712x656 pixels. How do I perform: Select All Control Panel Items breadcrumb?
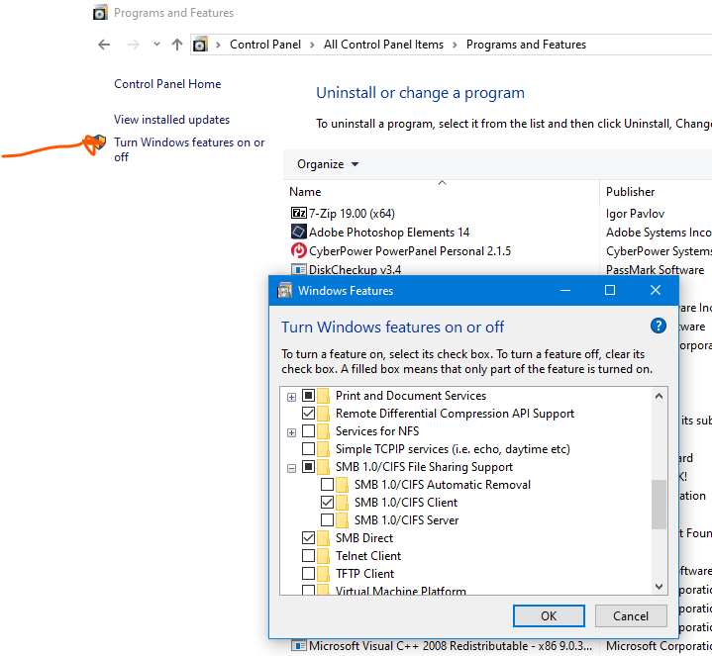[383, 45]
